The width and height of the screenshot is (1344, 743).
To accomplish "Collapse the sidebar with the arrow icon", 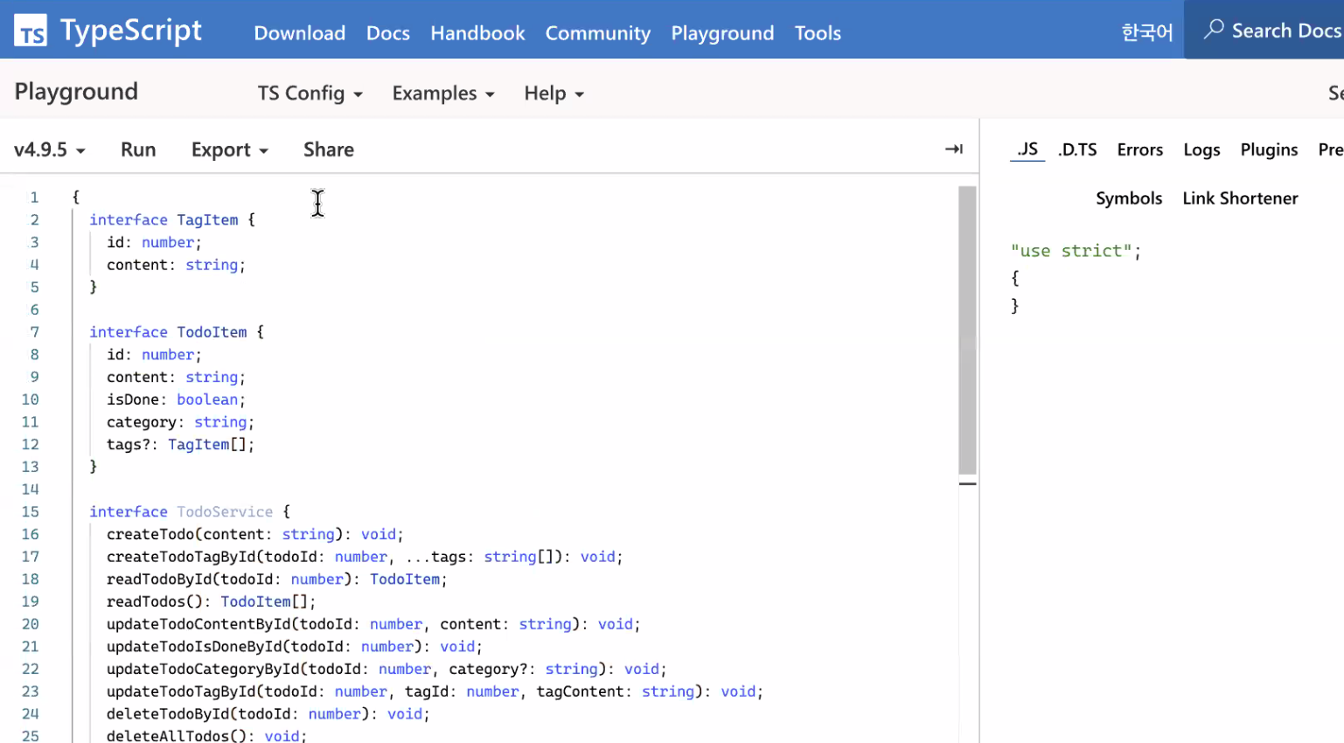I will point(954,149).
